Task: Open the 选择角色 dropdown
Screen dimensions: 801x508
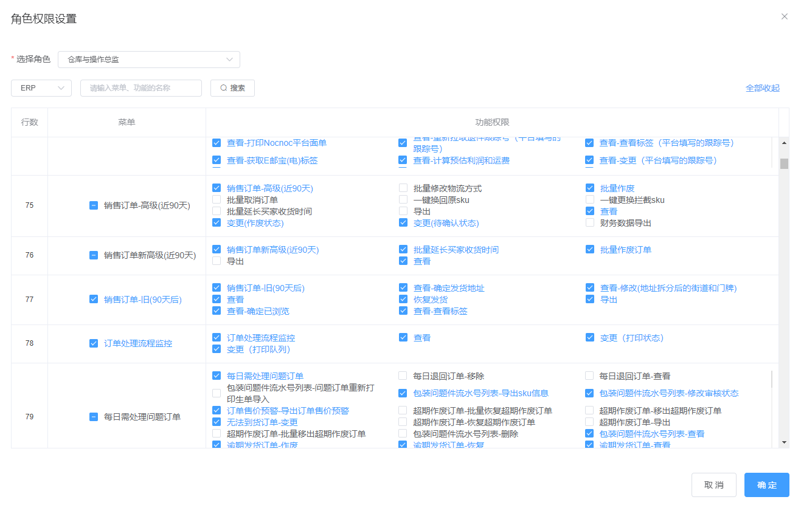Action: 149,60
